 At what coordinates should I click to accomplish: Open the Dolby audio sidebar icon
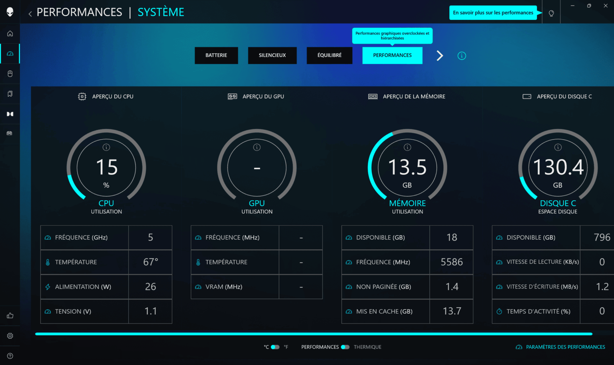coord(10,114)
